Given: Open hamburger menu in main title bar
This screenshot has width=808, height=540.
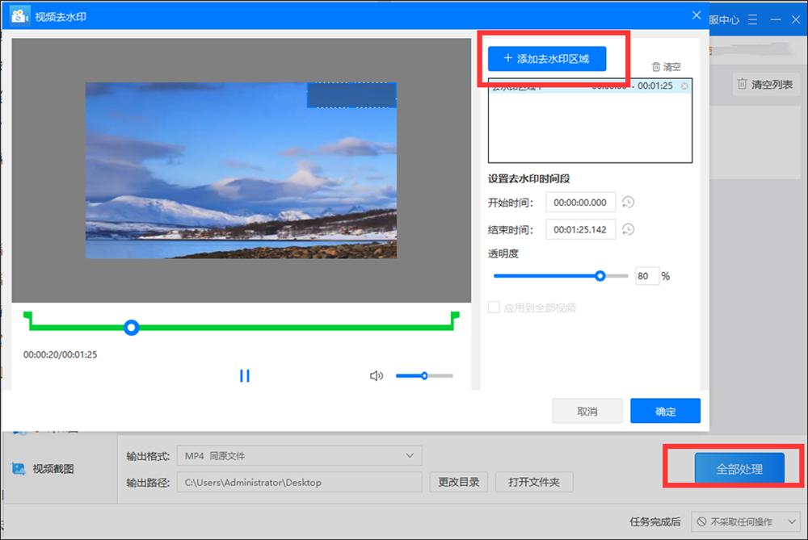Looking at the screenshot, I should 753,19.
